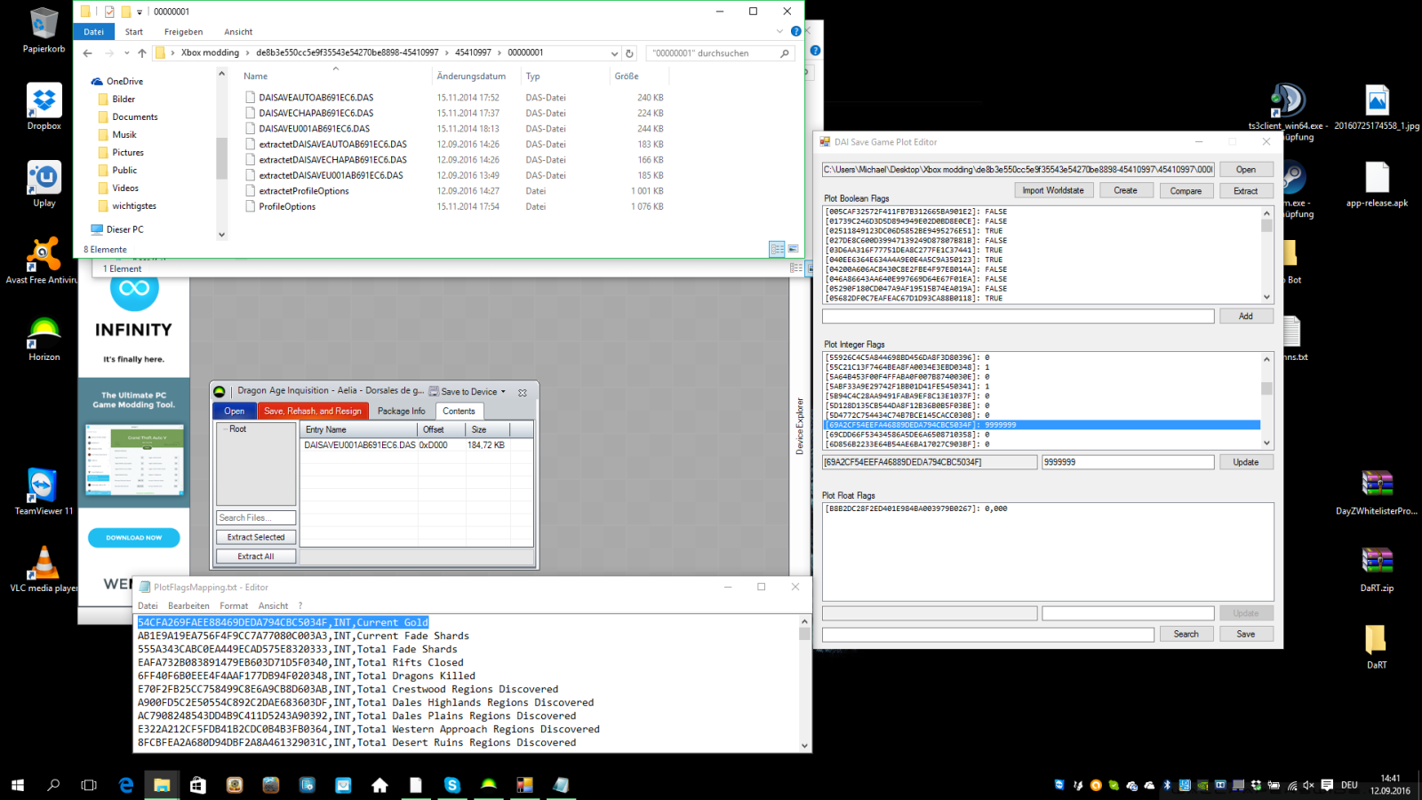Switch Explorer to large icons view
Image resolution: width=1422 pixels, height=800 pixels.
793,249
